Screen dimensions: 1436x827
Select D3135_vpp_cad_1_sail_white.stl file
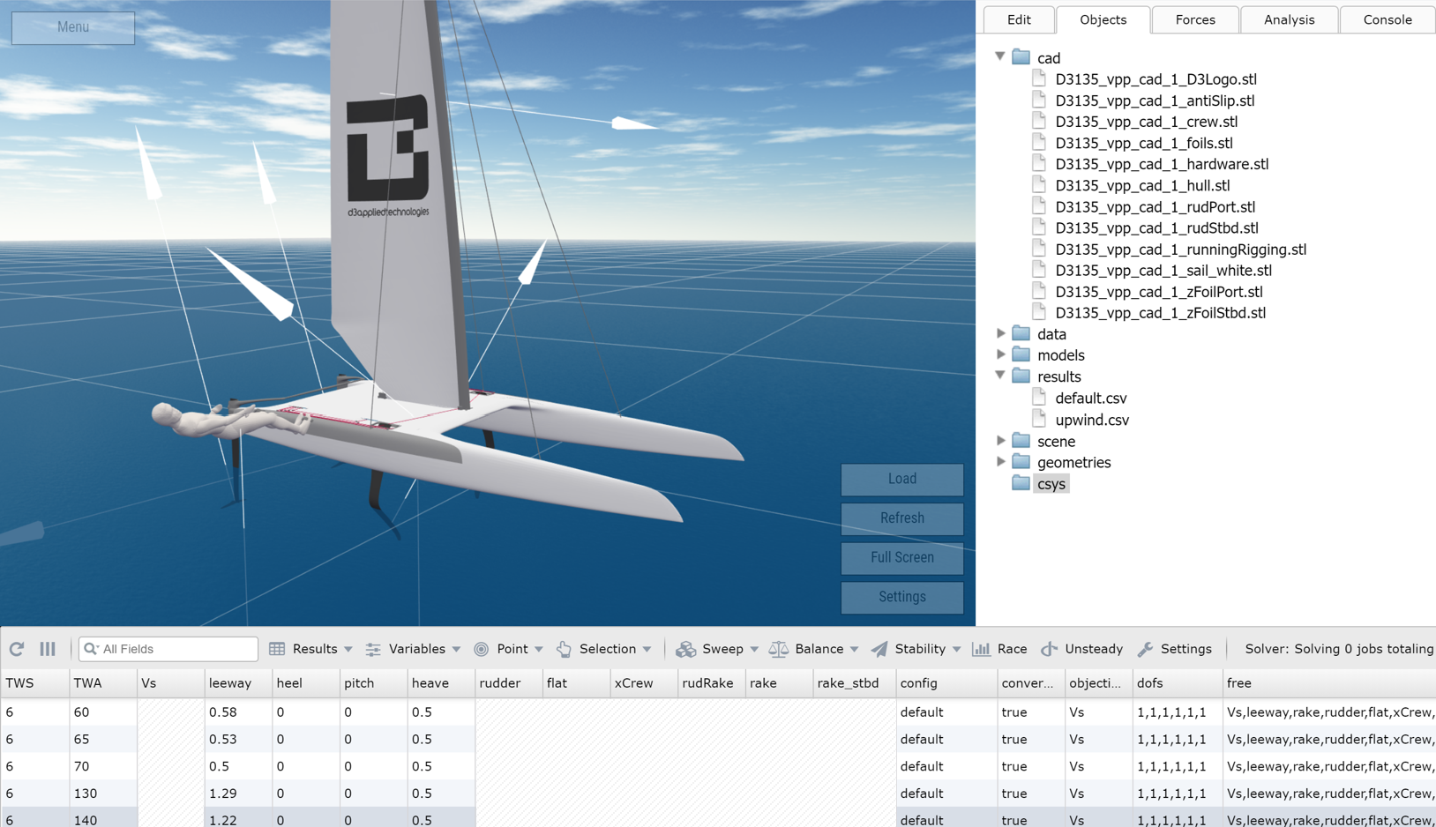pyautogui.click(x=1163, y=271)
